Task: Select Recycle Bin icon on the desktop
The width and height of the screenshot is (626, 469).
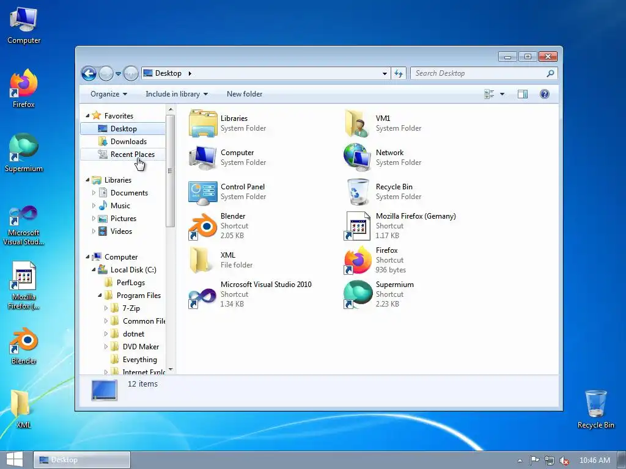Action: 595,410
